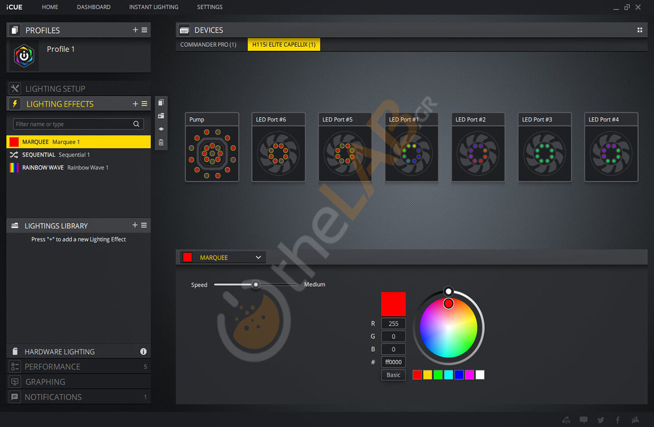Add a new profile with the plus icon
Viewport: 654px width, 427px height.
click(x=135, y=30)
